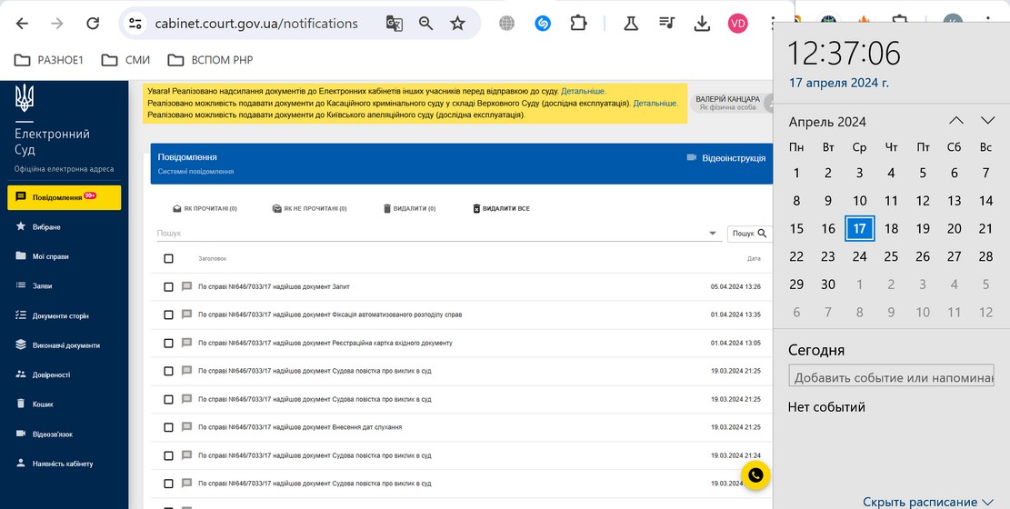Bookmark this page with the star icon

pos(457,24)
